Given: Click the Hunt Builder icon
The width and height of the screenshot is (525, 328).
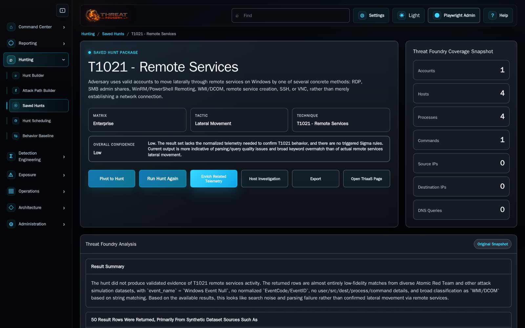Looking at the screenshot, I should [x=16, y=75].
